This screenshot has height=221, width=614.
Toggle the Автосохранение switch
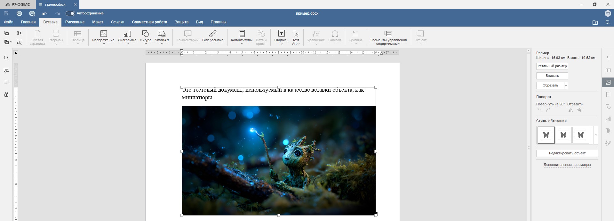[70, 13]
